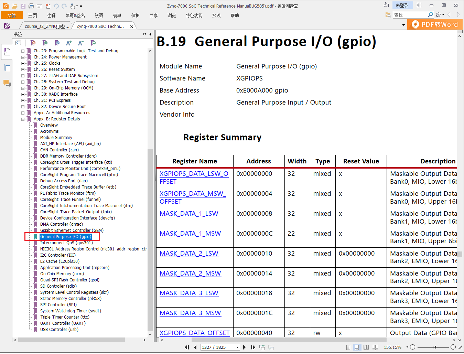The image size is (464, 354).
Task: Open the 主页 ribbon tab
Action: point(33,15)
